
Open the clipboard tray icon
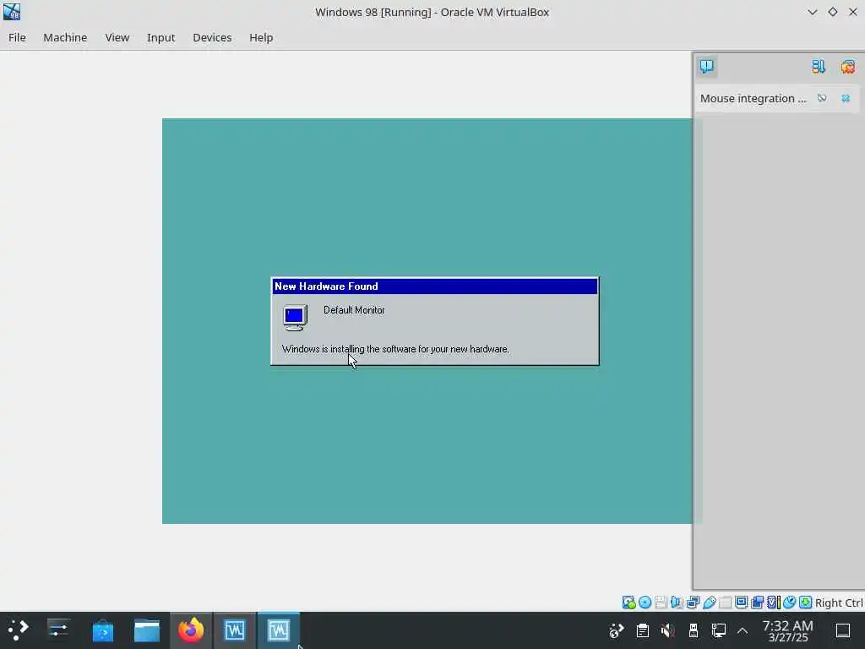point(642,630)
